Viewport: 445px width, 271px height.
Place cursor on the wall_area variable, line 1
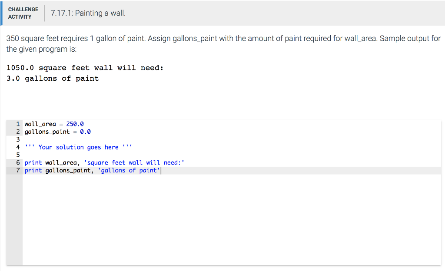(x=40, y=124)
